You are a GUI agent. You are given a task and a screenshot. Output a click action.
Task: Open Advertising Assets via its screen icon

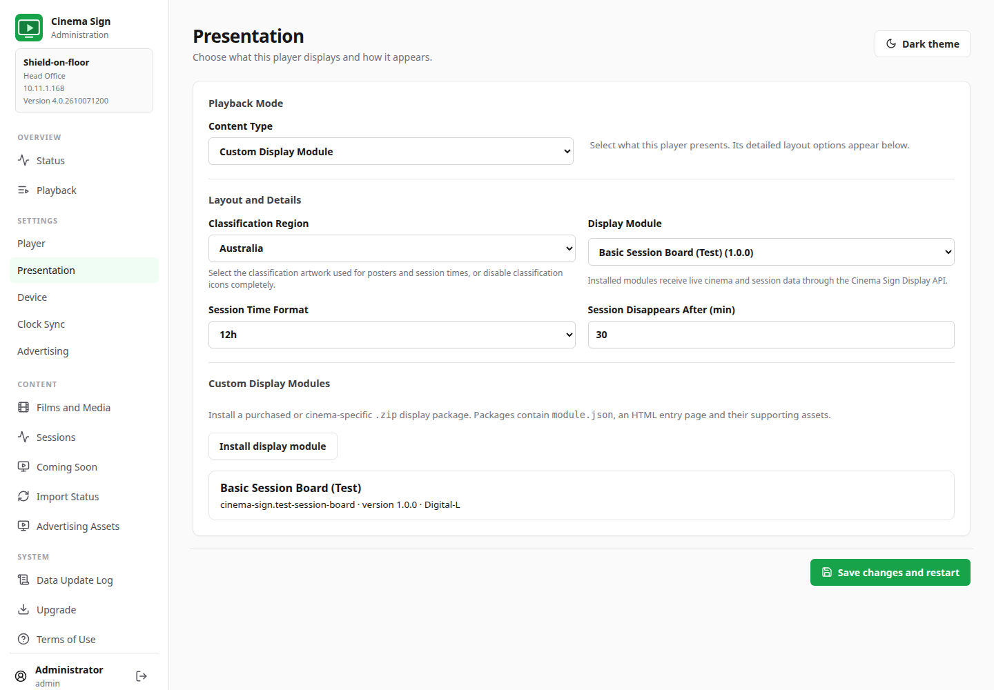coord(23,526)
